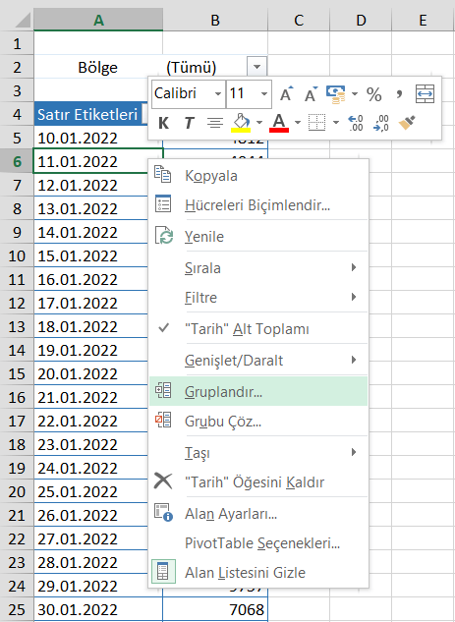Click the value 7068 cell

tap(215, 609)
